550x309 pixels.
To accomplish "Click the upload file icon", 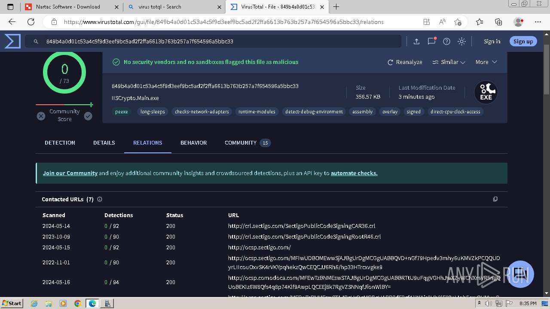I will coord(416,41).
